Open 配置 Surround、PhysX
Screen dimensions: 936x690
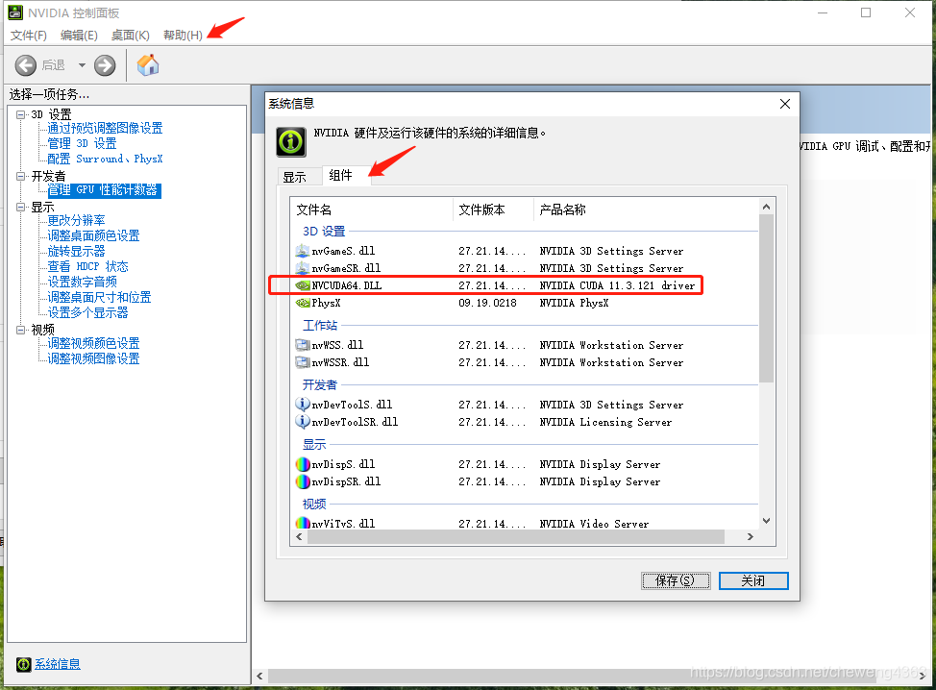click(x=105, y=159)
